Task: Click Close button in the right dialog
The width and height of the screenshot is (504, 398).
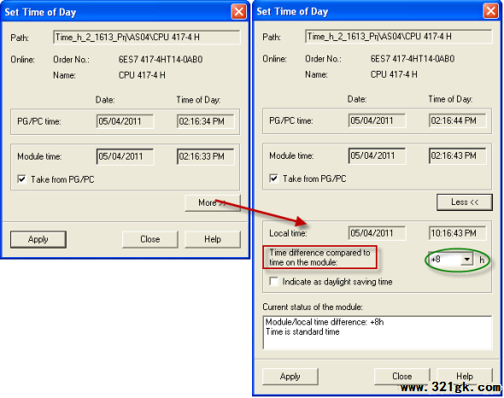Action: (x=401, y=377)
